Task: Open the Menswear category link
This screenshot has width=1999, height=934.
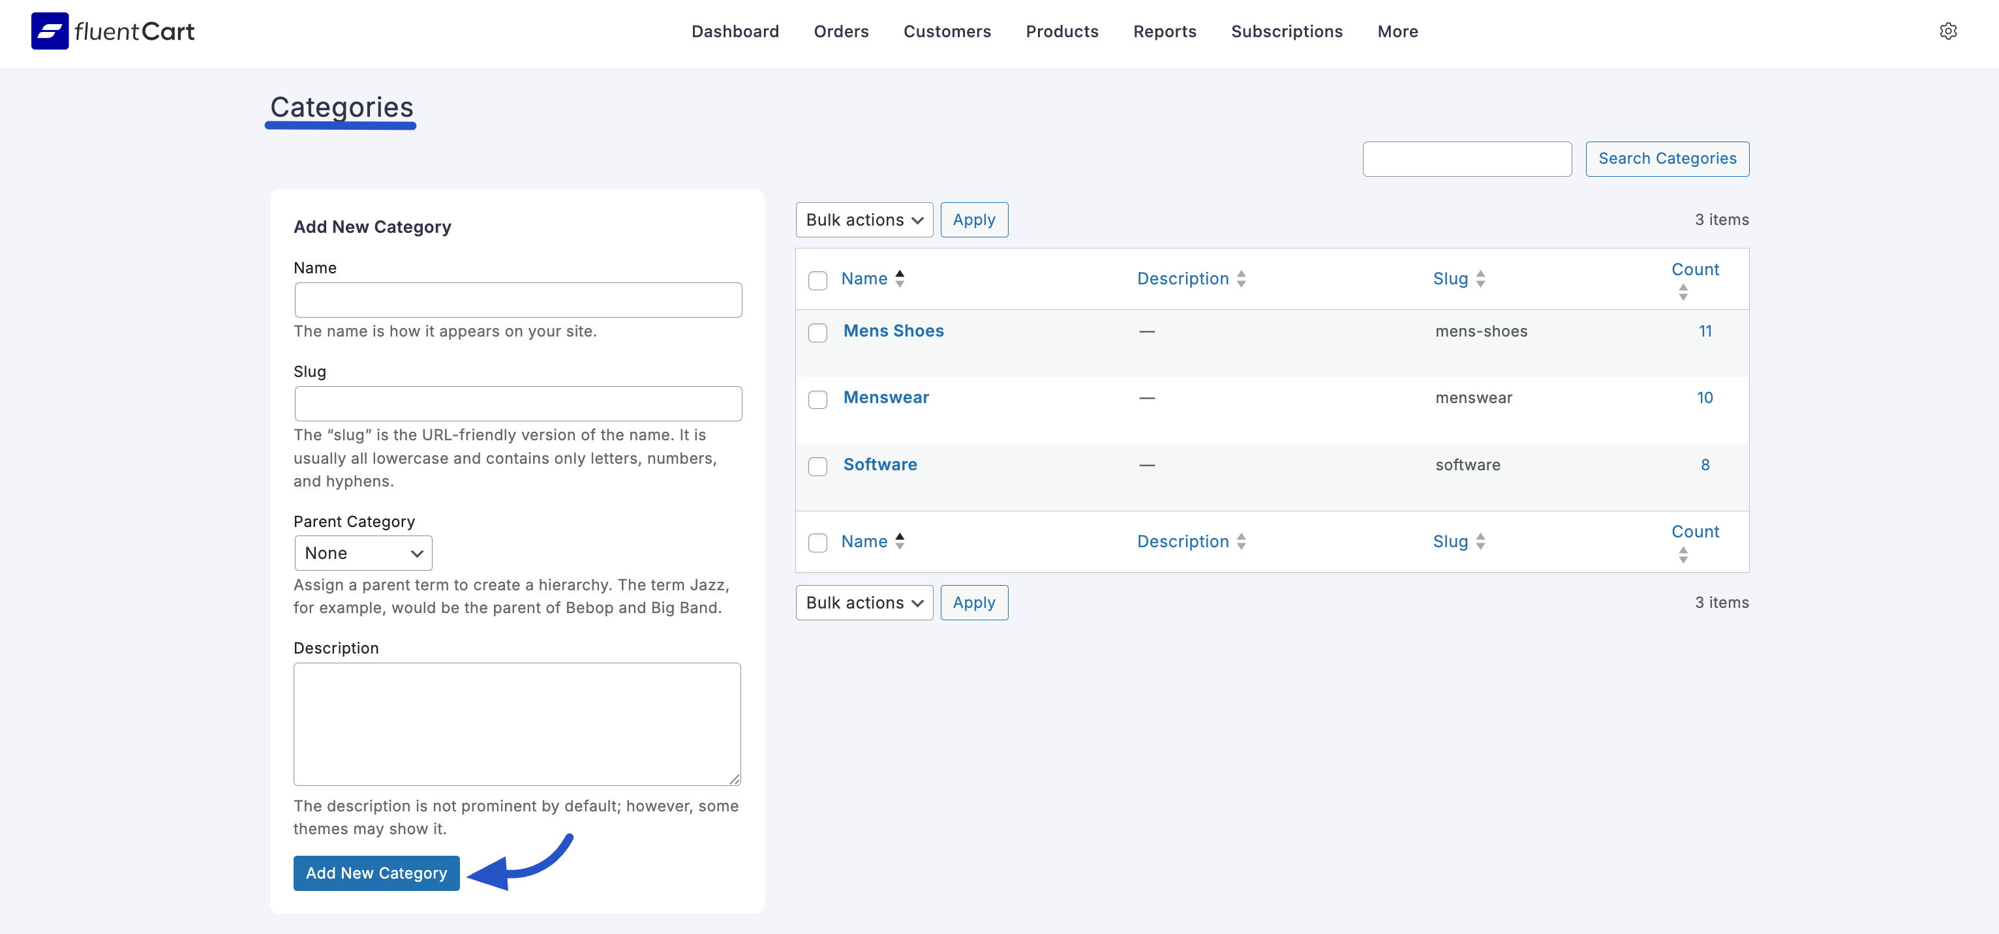Action: click(885, 397)
